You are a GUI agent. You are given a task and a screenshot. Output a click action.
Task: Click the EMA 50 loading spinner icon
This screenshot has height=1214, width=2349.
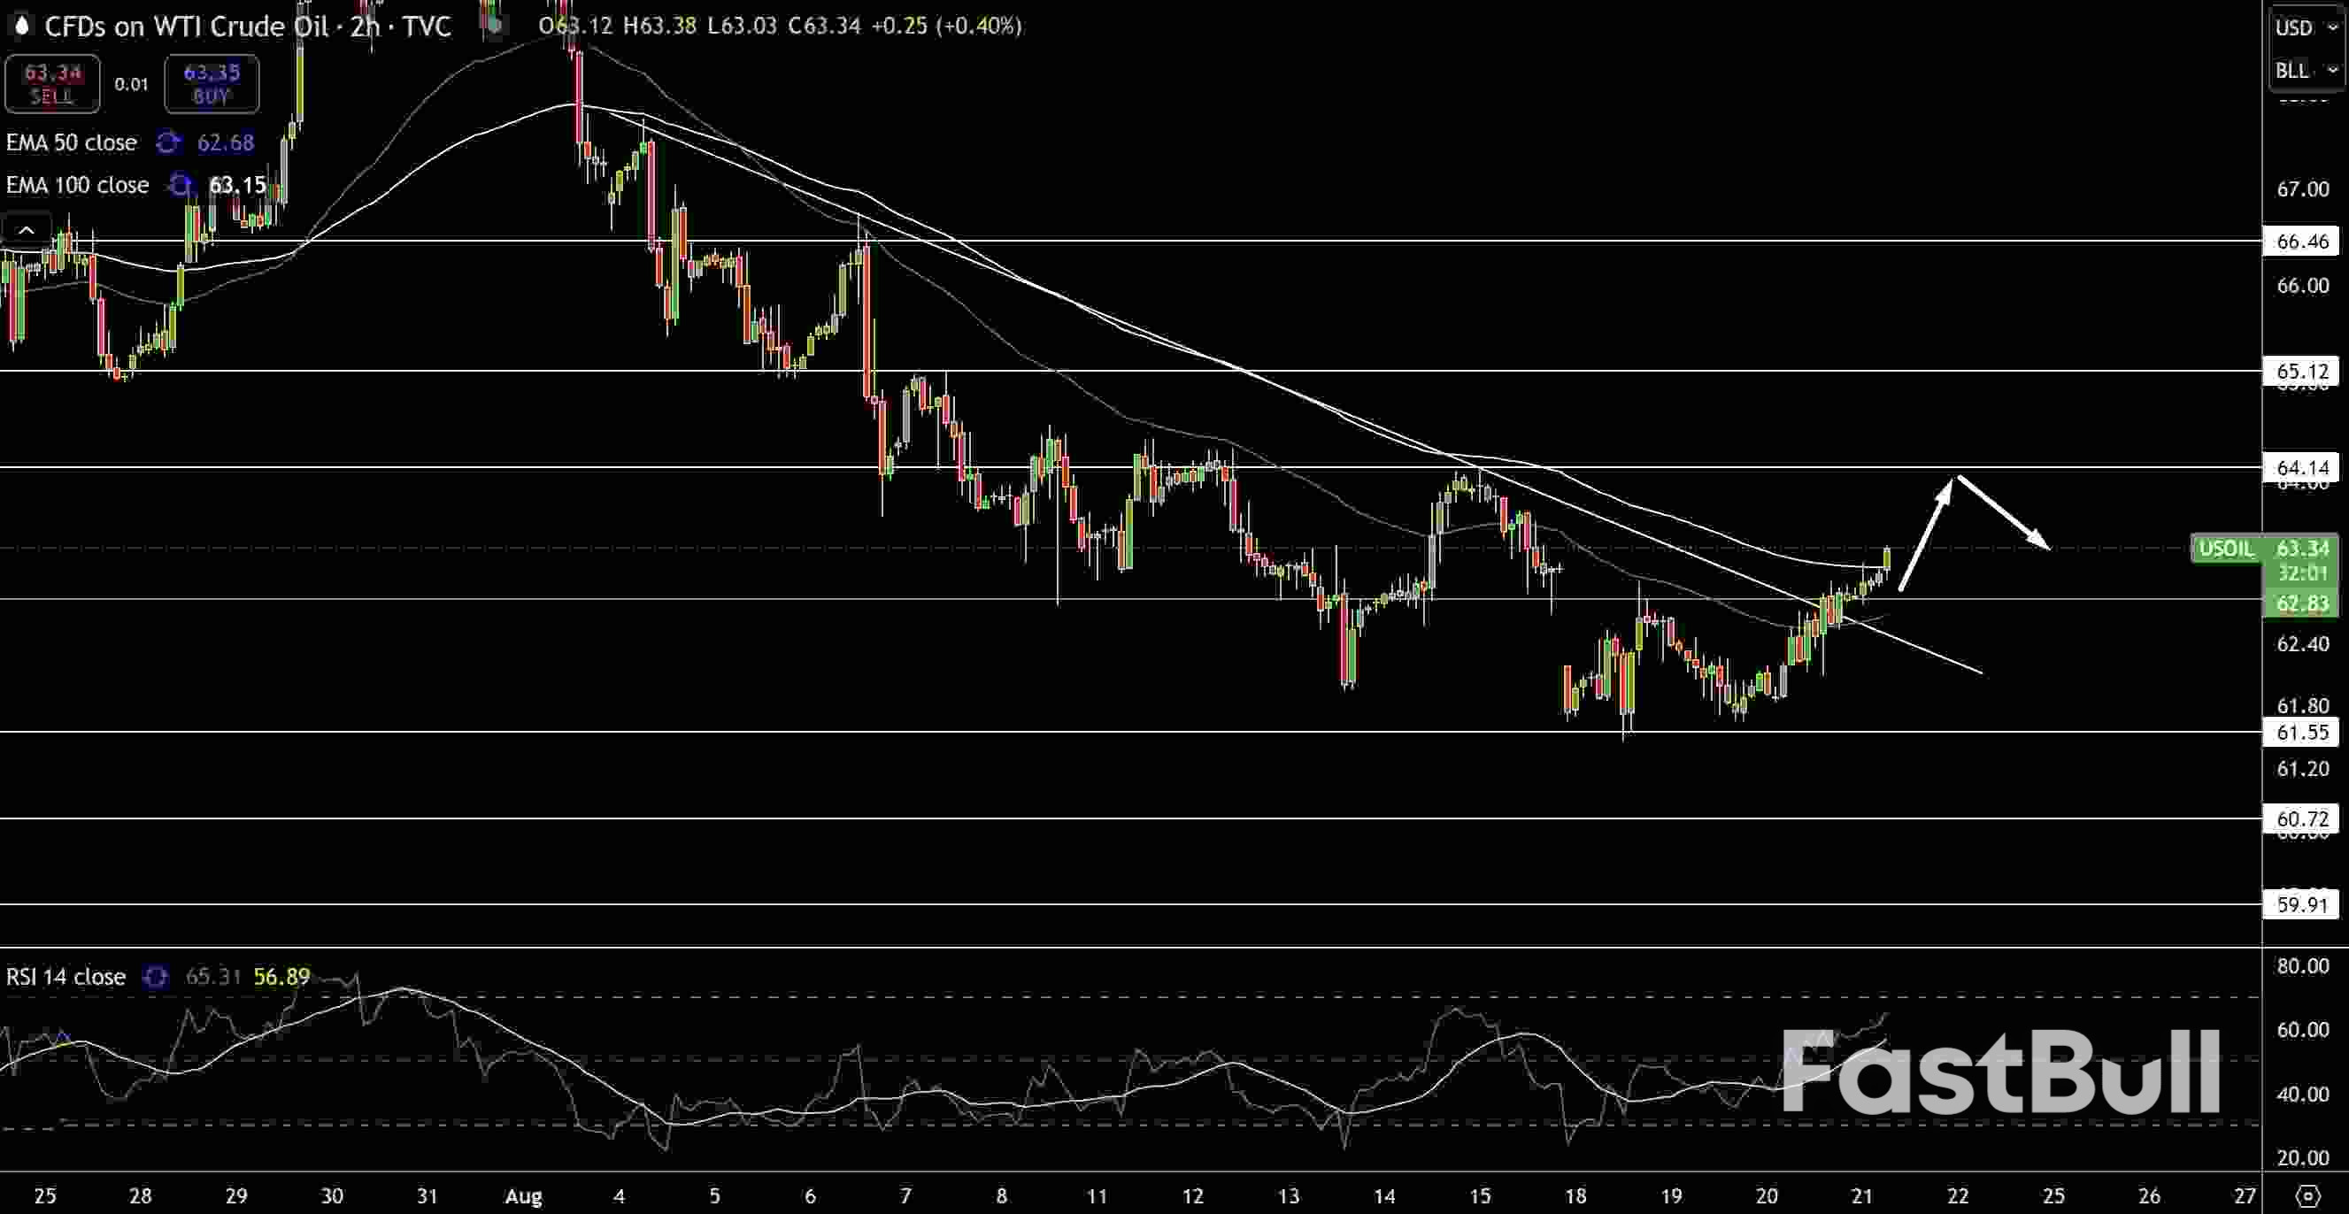[x=168, y=142]
